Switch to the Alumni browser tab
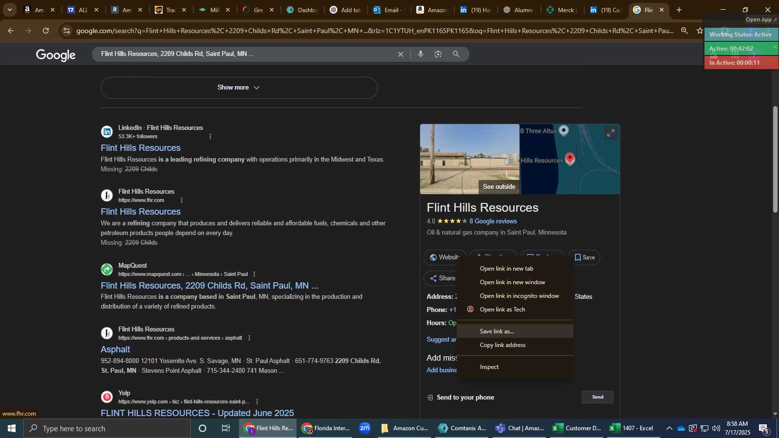 click(519, 10)
